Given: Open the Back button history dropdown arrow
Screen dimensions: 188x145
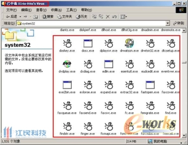Looking at the screenshot, I should click(20, 17).
